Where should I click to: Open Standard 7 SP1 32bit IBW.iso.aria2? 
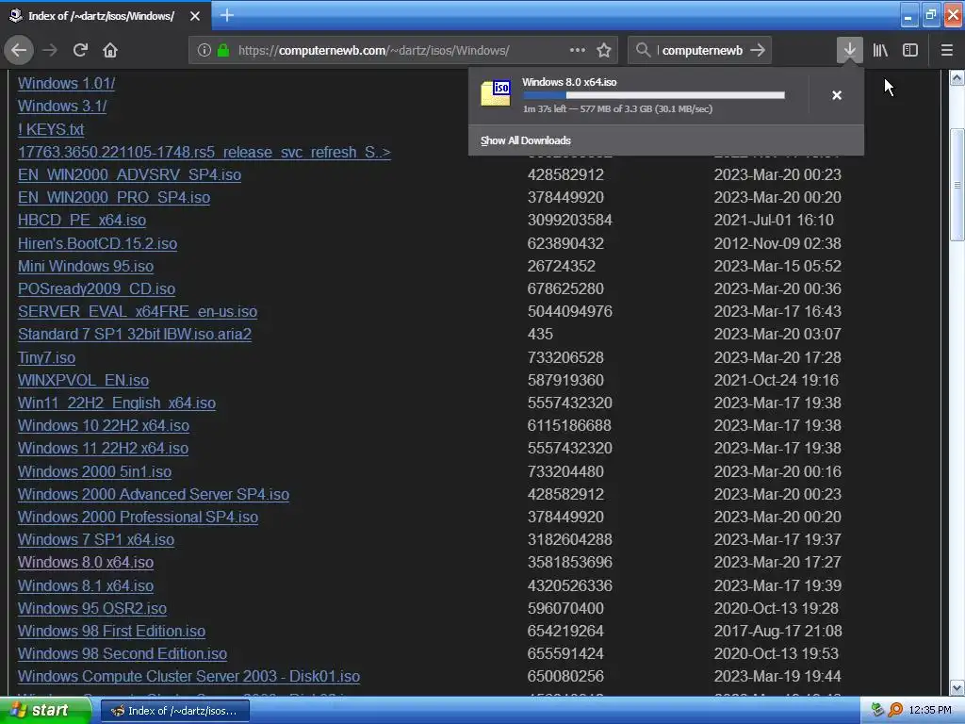coord(135,335)
